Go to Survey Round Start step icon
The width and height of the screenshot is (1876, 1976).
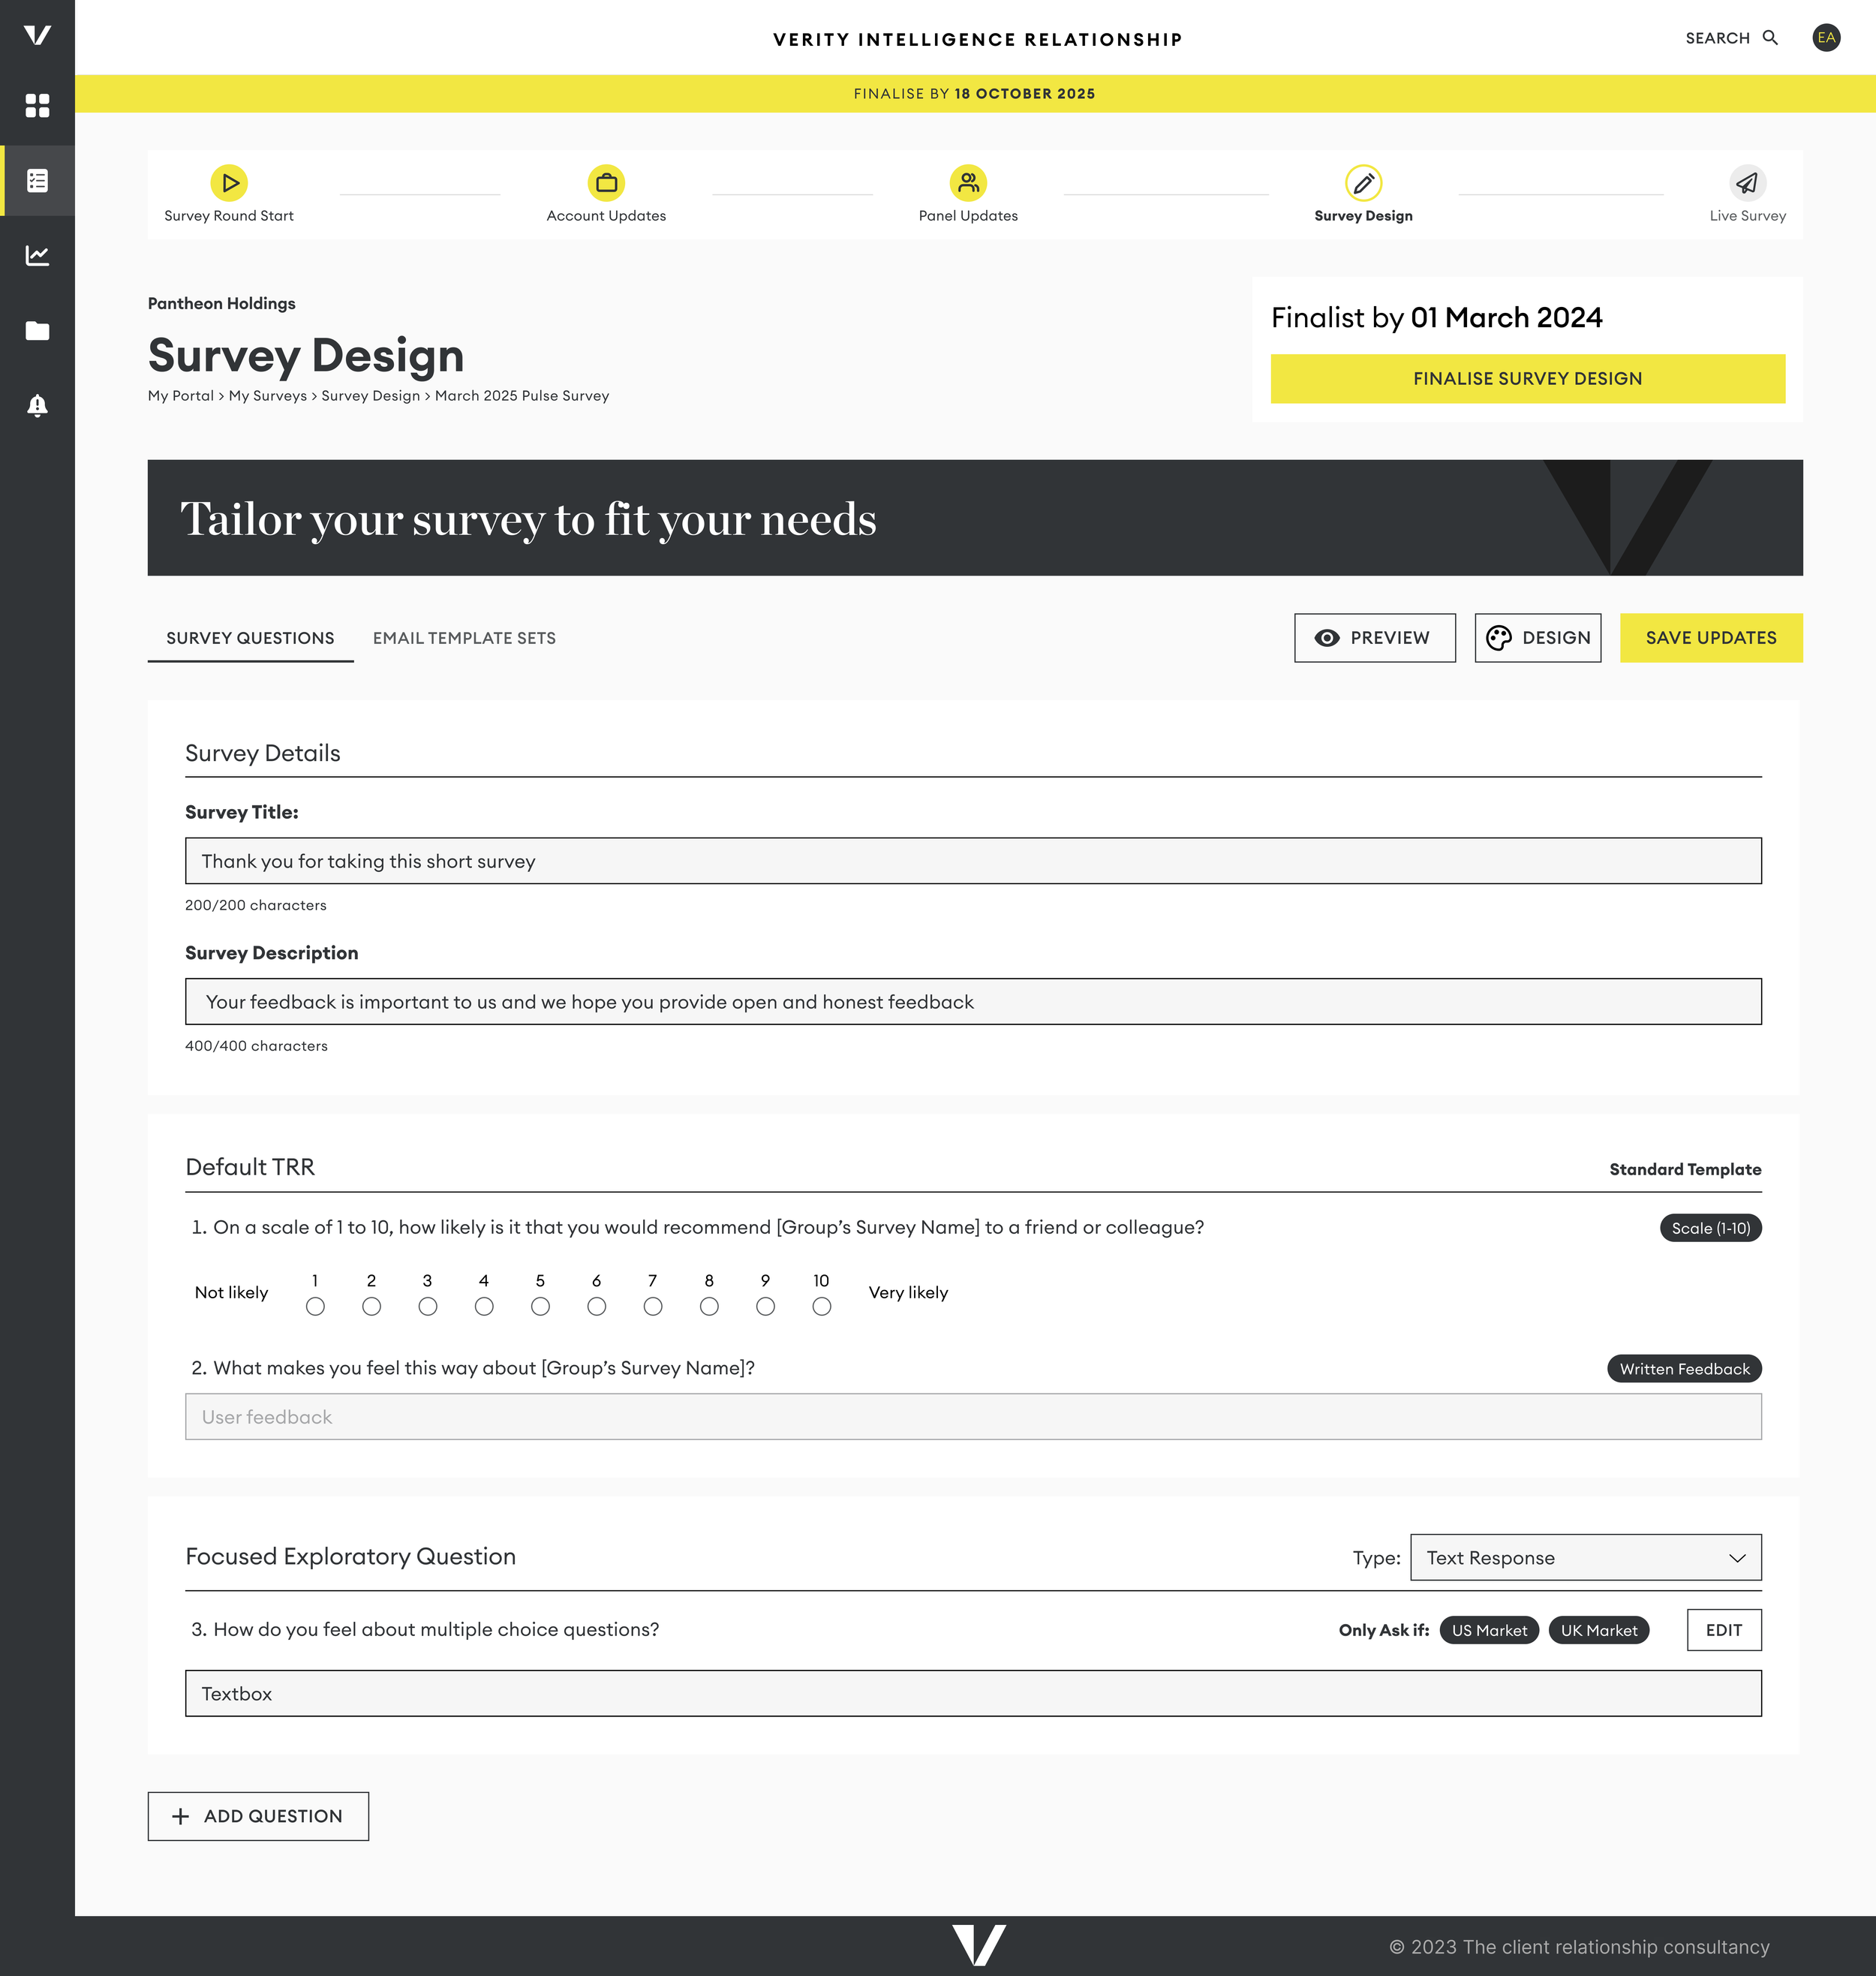tap(229, 183)
